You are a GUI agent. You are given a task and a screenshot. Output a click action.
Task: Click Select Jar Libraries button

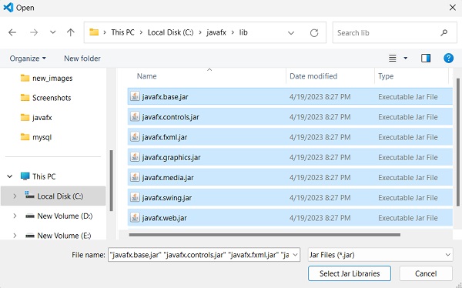(350, 273)
